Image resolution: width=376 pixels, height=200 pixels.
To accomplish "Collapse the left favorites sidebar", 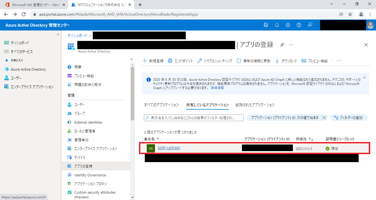I will tap(58, 34).
